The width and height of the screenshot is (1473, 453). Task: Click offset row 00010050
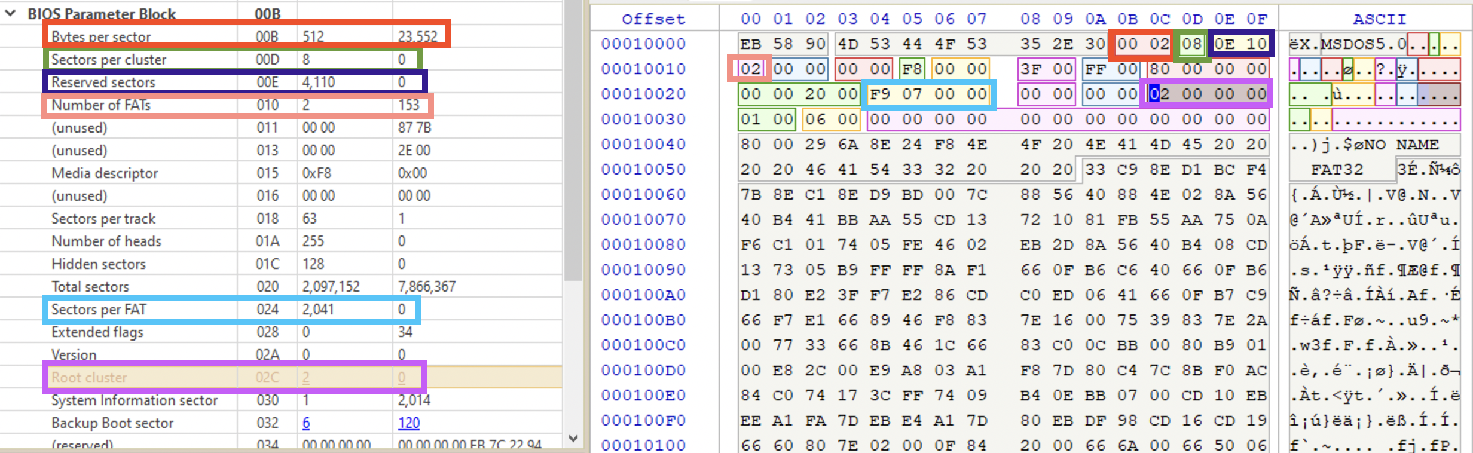(x=643, y=169)
